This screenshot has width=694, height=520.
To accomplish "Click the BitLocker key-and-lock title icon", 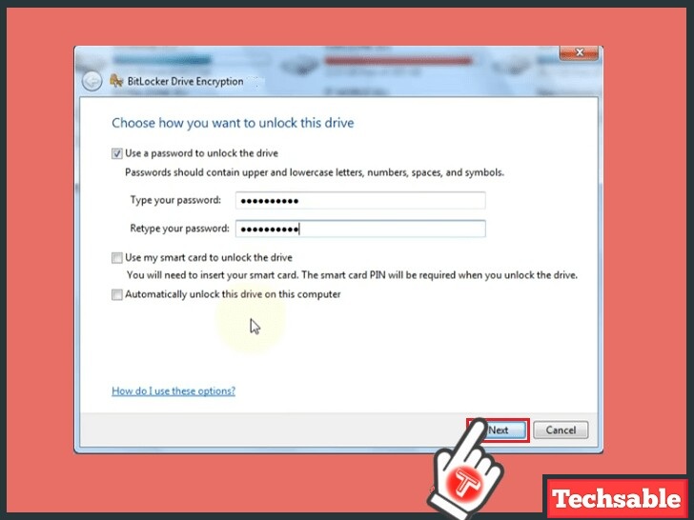I will click(x=116, y=81).
